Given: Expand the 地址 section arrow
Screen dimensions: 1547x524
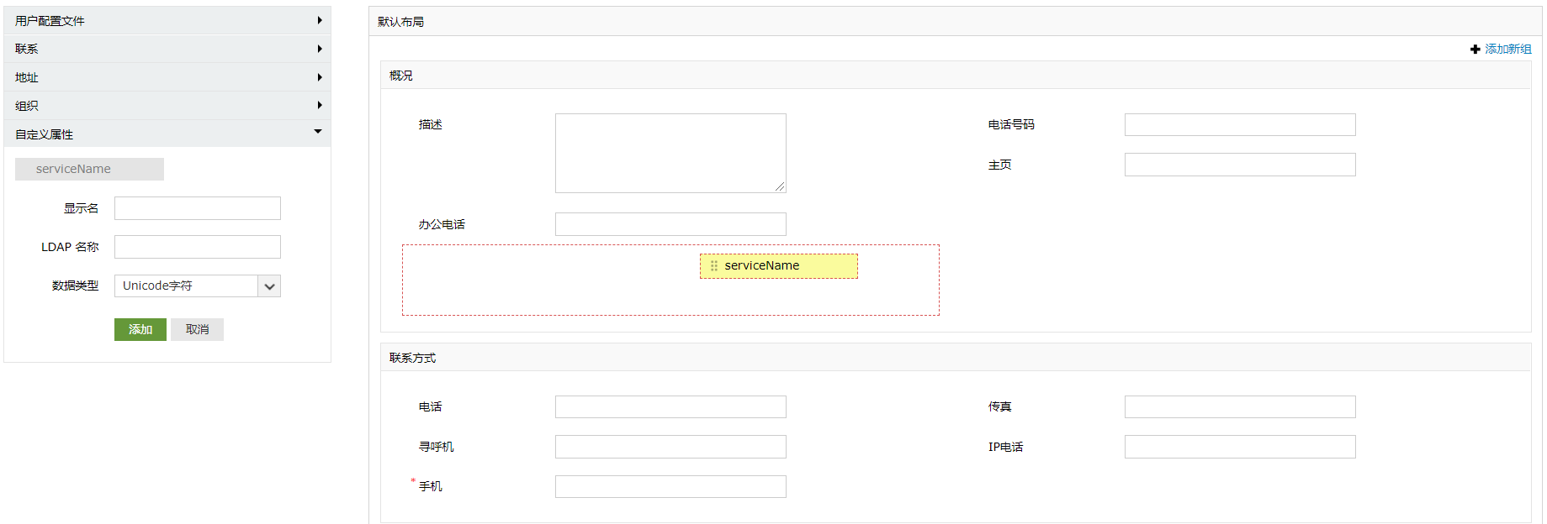Looking at the screenshot, I should (x=320, y=77).
